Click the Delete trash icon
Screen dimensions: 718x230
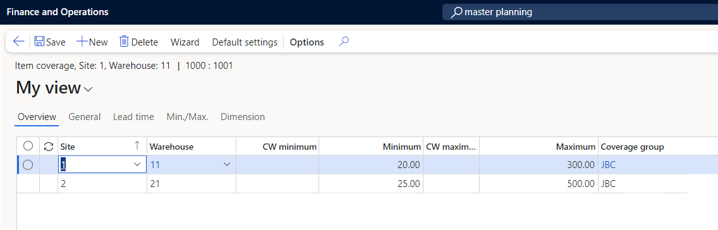(124, 42)
